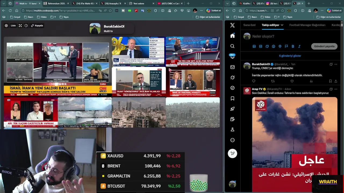Like BurakSakinOl's Trump CNBC post
344x193 pixels.
tap(292, 81)
